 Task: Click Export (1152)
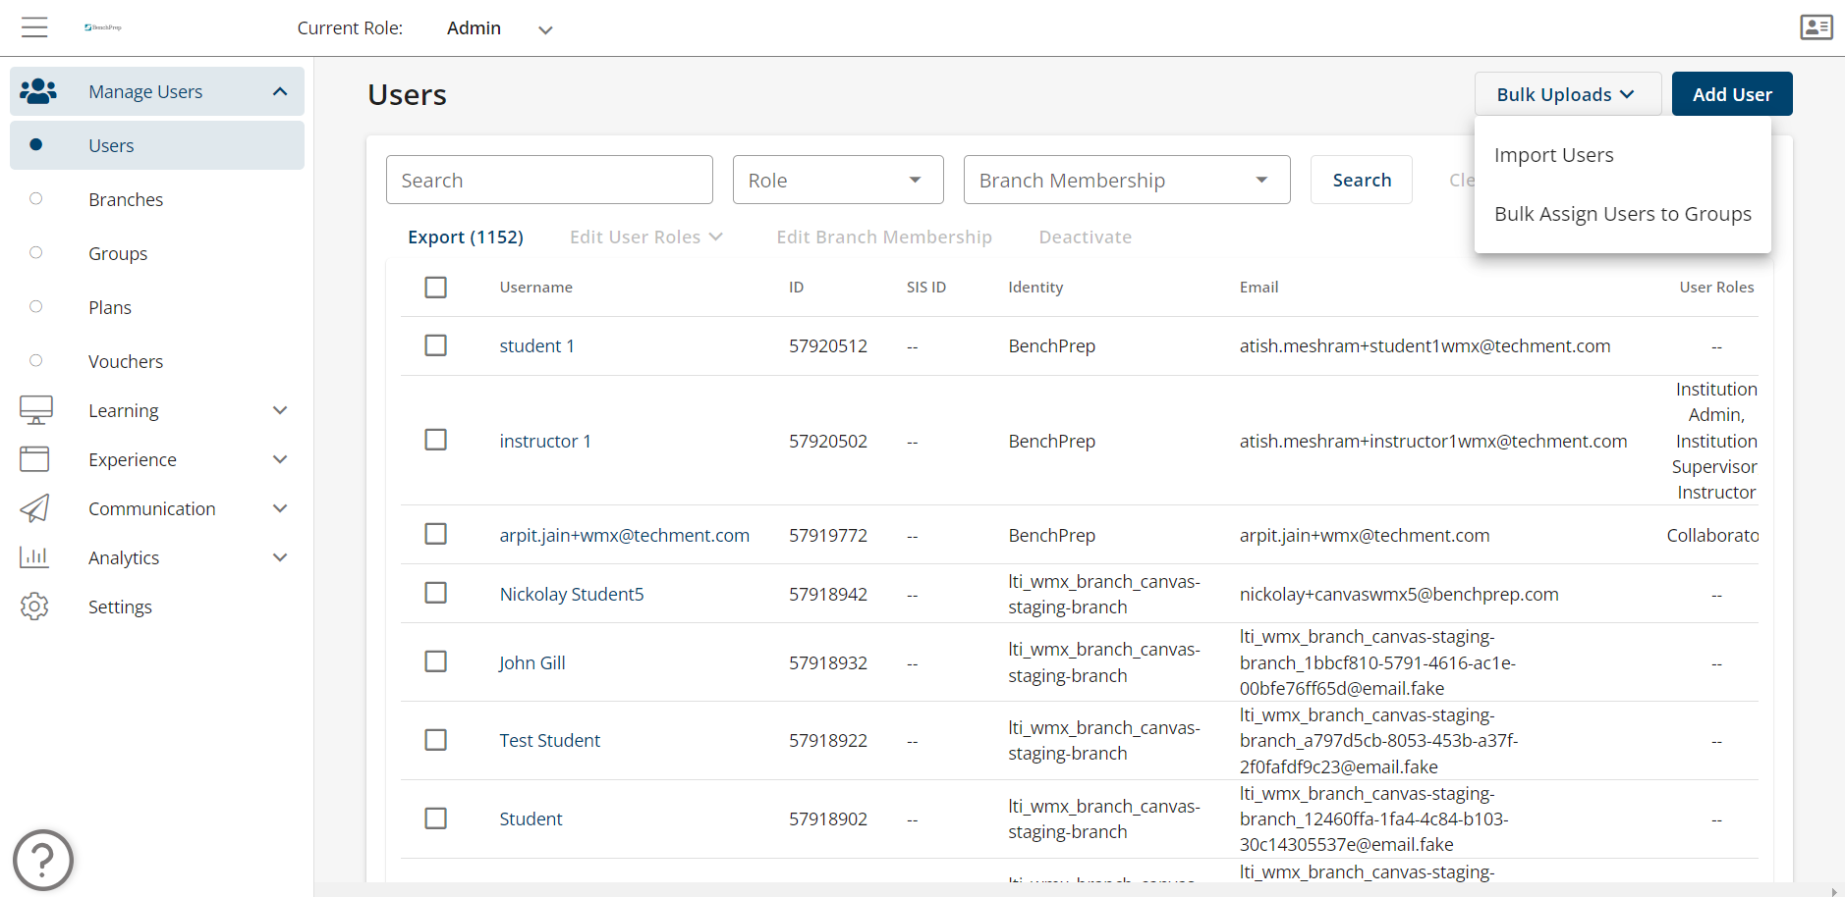pyautogui.click(x=466, y=237)
